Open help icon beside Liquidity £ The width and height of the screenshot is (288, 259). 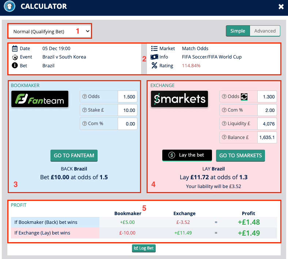[224, 124]
